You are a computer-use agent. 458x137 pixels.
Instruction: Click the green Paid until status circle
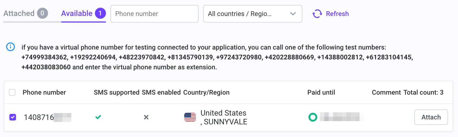click(313, 117)
